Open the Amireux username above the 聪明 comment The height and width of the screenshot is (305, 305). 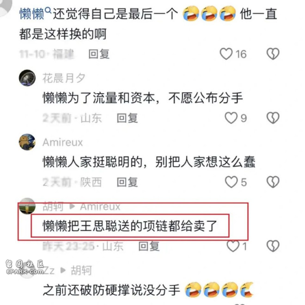[x=63, y=143]
